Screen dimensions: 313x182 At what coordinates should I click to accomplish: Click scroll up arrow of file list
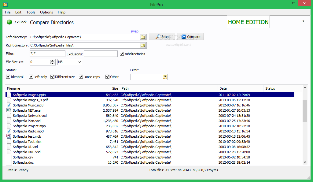point(305,87)
